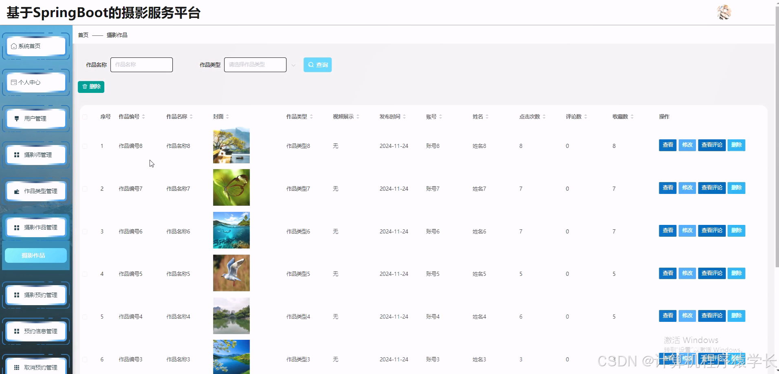Open 摄影师管理 from the sidebar icon
This screenshot has height=374, width=779.
pyautogui.click(x=16, y=154)
